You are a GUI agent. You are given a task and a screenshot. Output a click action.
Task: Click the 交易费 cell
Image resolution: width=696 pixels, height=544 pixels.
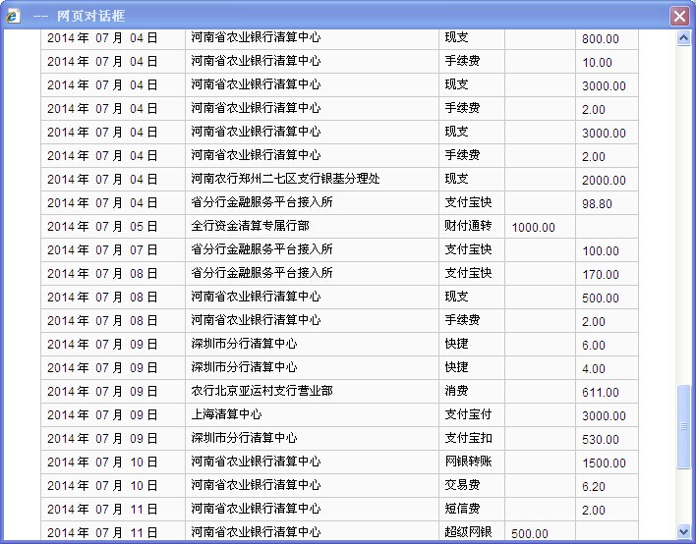coord(462,485)
